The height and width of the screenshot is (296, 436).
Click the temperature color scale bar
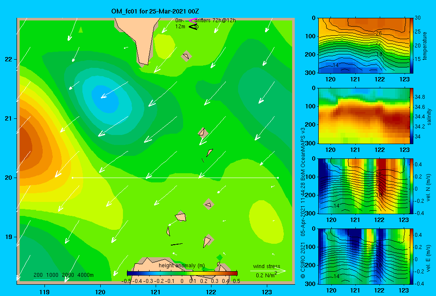coord(412,46)
